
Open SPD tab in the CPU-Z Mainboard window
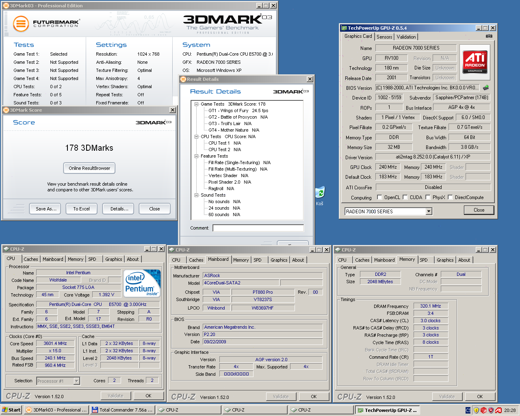(258, 260)
